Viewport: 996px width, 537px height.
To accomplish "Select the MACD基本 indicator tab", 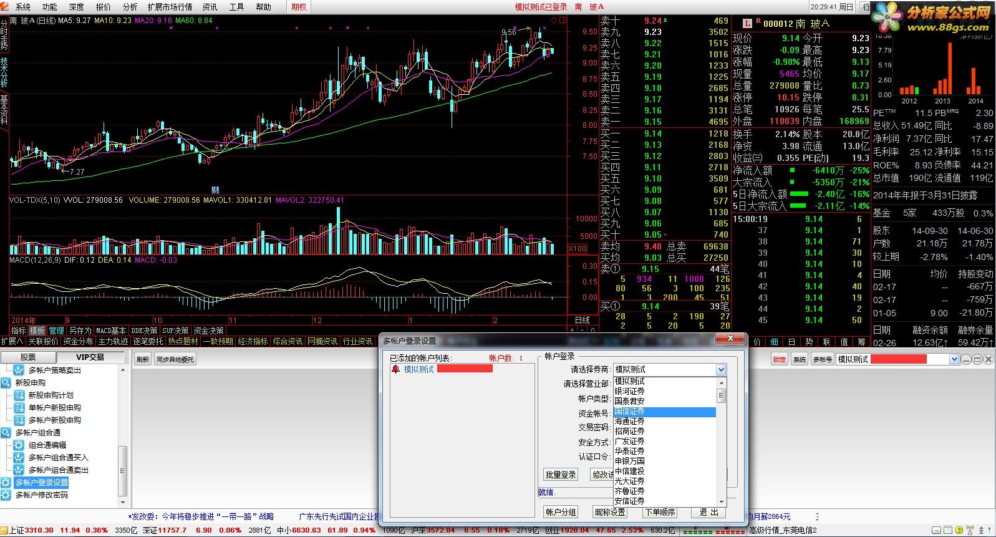I will (x=111, y=331).
